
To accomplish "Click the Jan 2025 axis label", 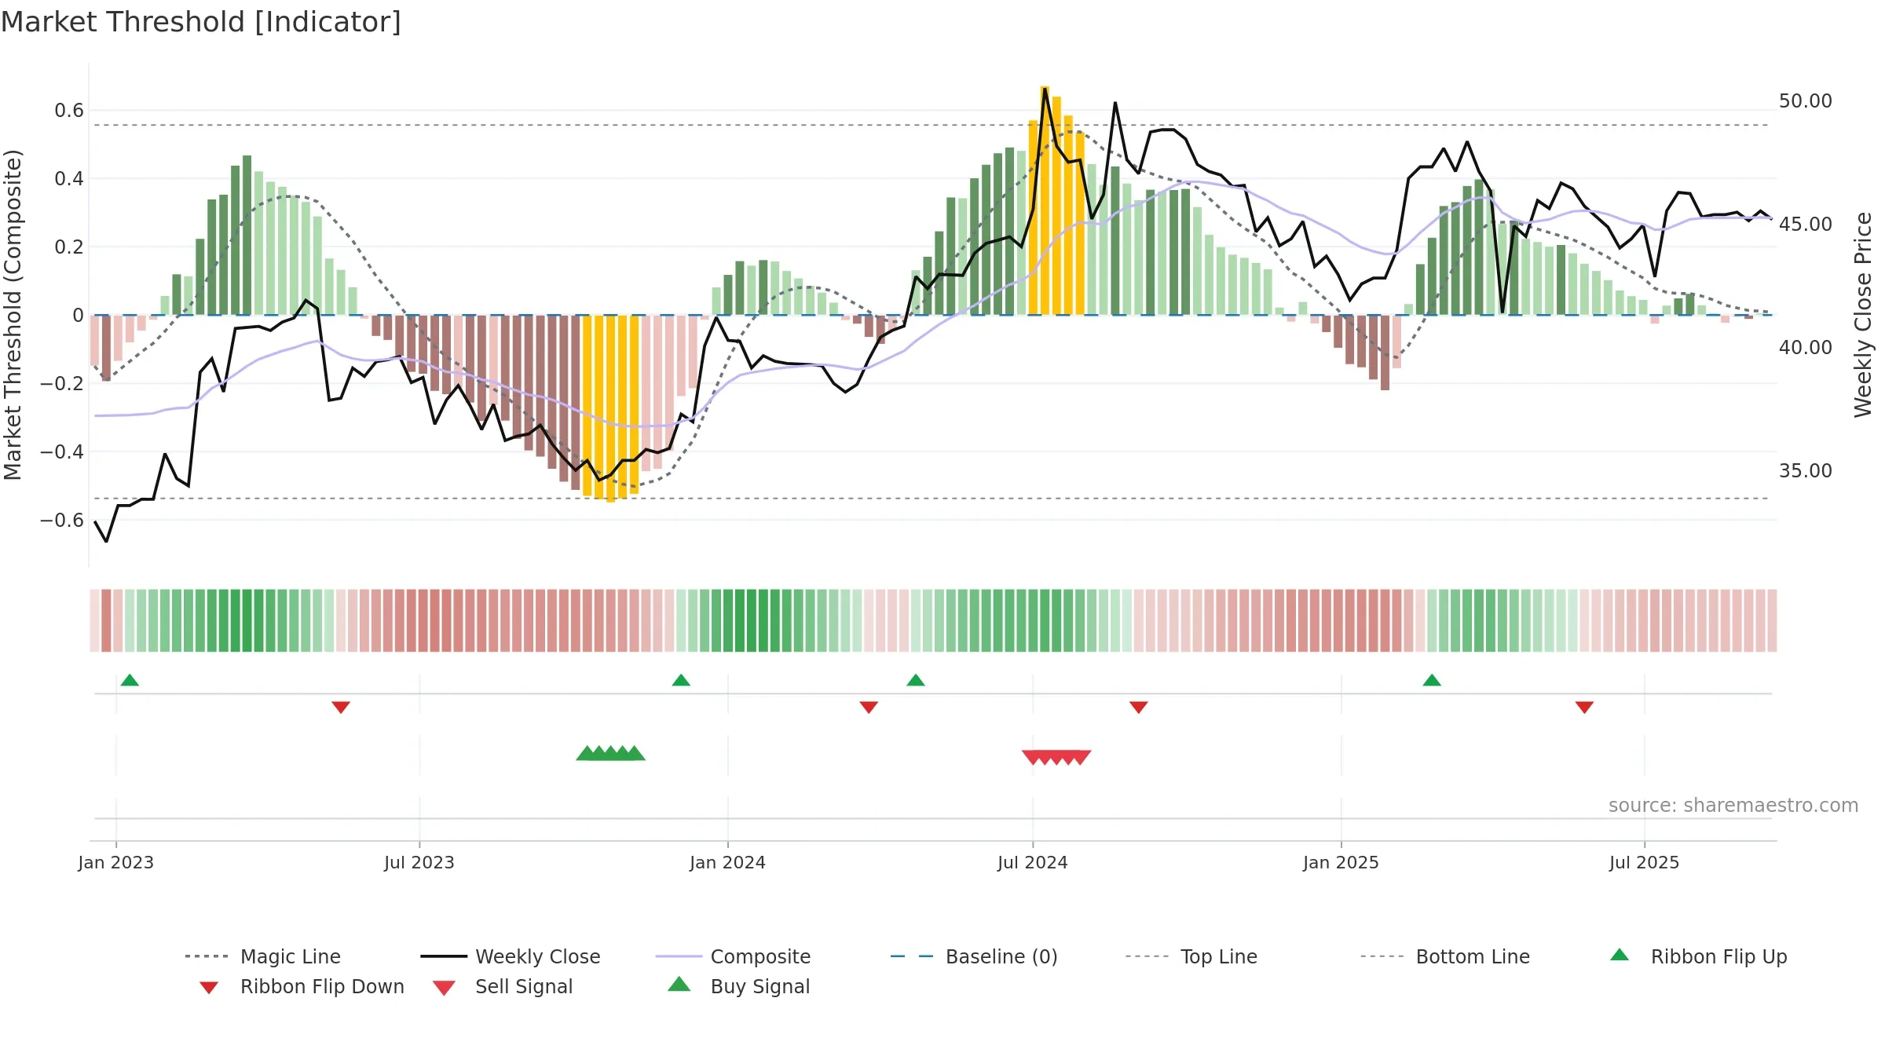I will pos(1341,863).
